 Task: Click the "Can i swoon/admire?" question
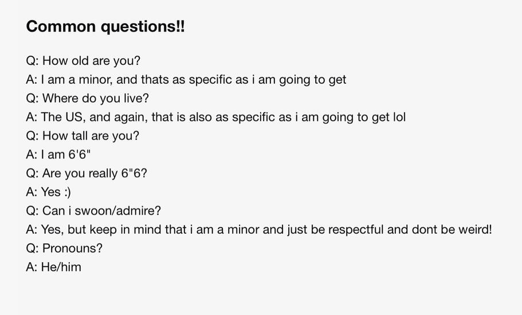coord(93,211)
